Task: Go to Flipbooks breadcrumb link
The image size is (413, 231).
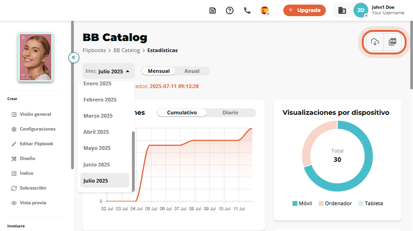Action: [94, 50]
